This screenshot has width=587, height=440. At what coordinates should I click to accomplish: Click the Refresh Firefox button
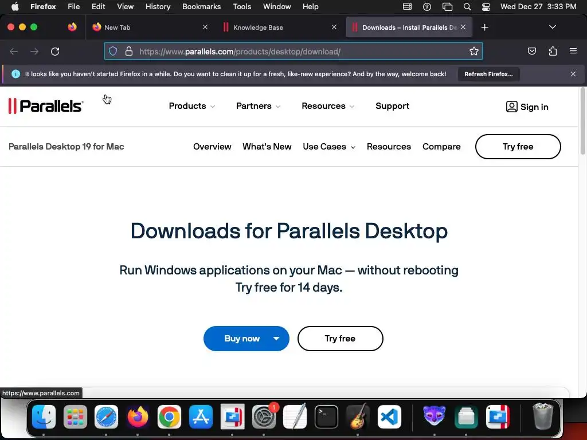pyautogui.click(x=488, y=74)
